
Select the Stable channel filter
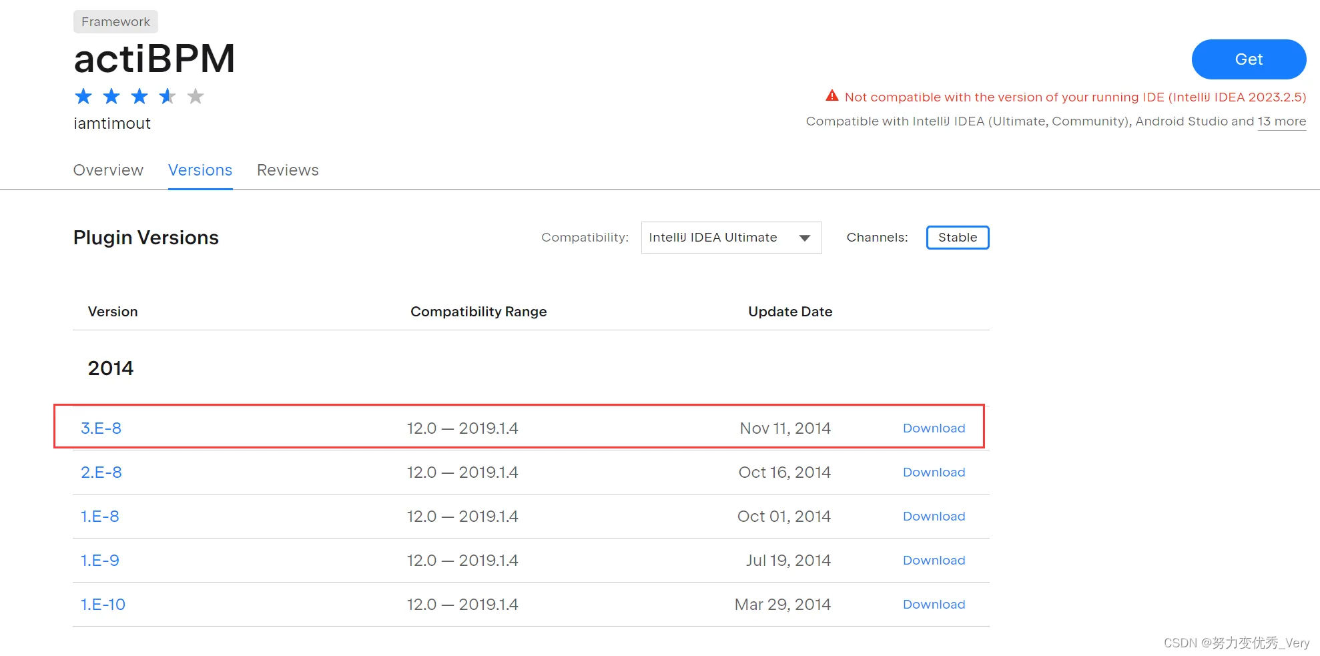pos(958,238)
